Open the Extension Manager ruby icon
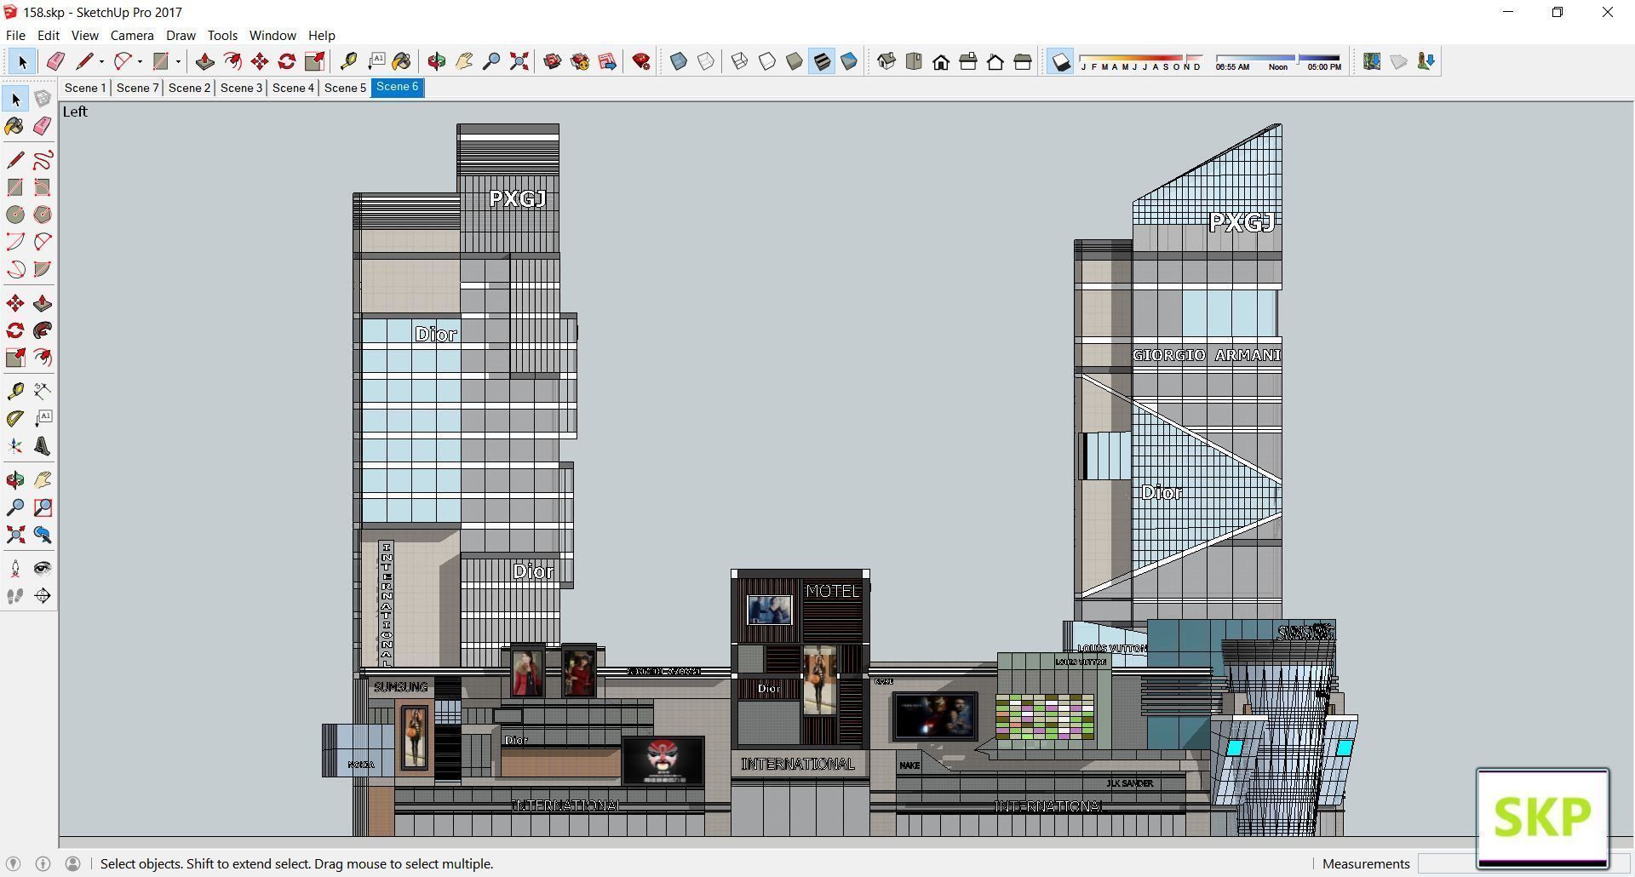Screen dimensions: 1635x877 click(641, 61)
